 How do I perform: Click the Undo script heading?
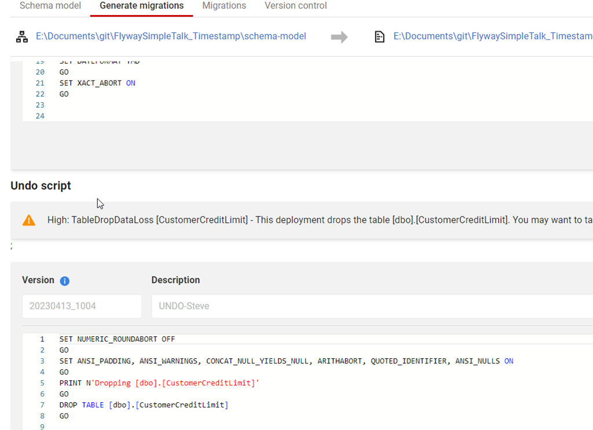click(x=41, y=186)
